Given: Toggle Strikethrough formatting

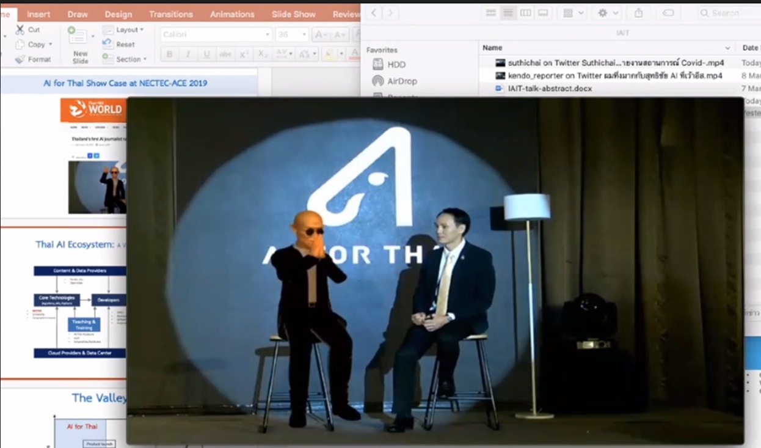Looking at the screenshot, I should [x=225, y=54].
